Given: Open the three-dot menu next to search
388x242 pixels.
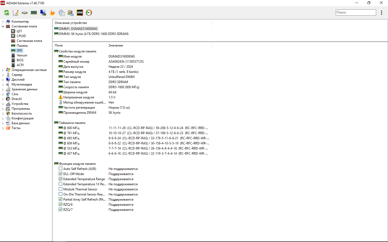Looking at the screenshot, I should point(382,13).
